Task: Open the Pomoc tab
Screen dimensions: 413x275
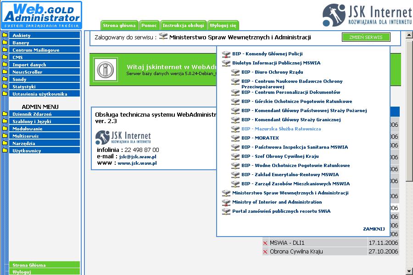Action: pyautogui.click(x=149, y=26)
